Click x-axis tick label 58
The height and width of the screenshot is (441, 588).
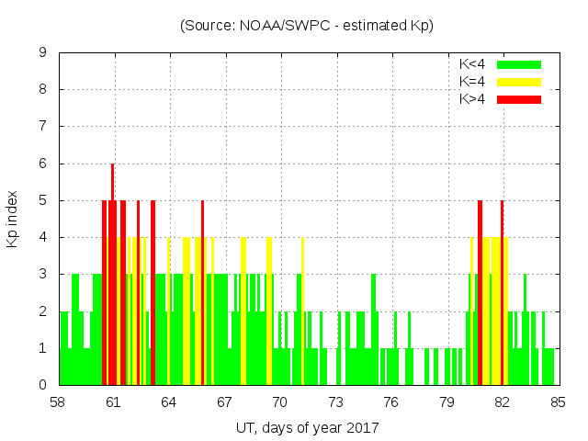tap(58, 402)
